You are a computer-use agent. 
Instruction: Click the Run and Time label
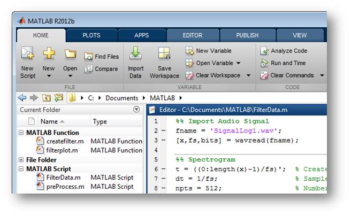click(x=288, y=63)
